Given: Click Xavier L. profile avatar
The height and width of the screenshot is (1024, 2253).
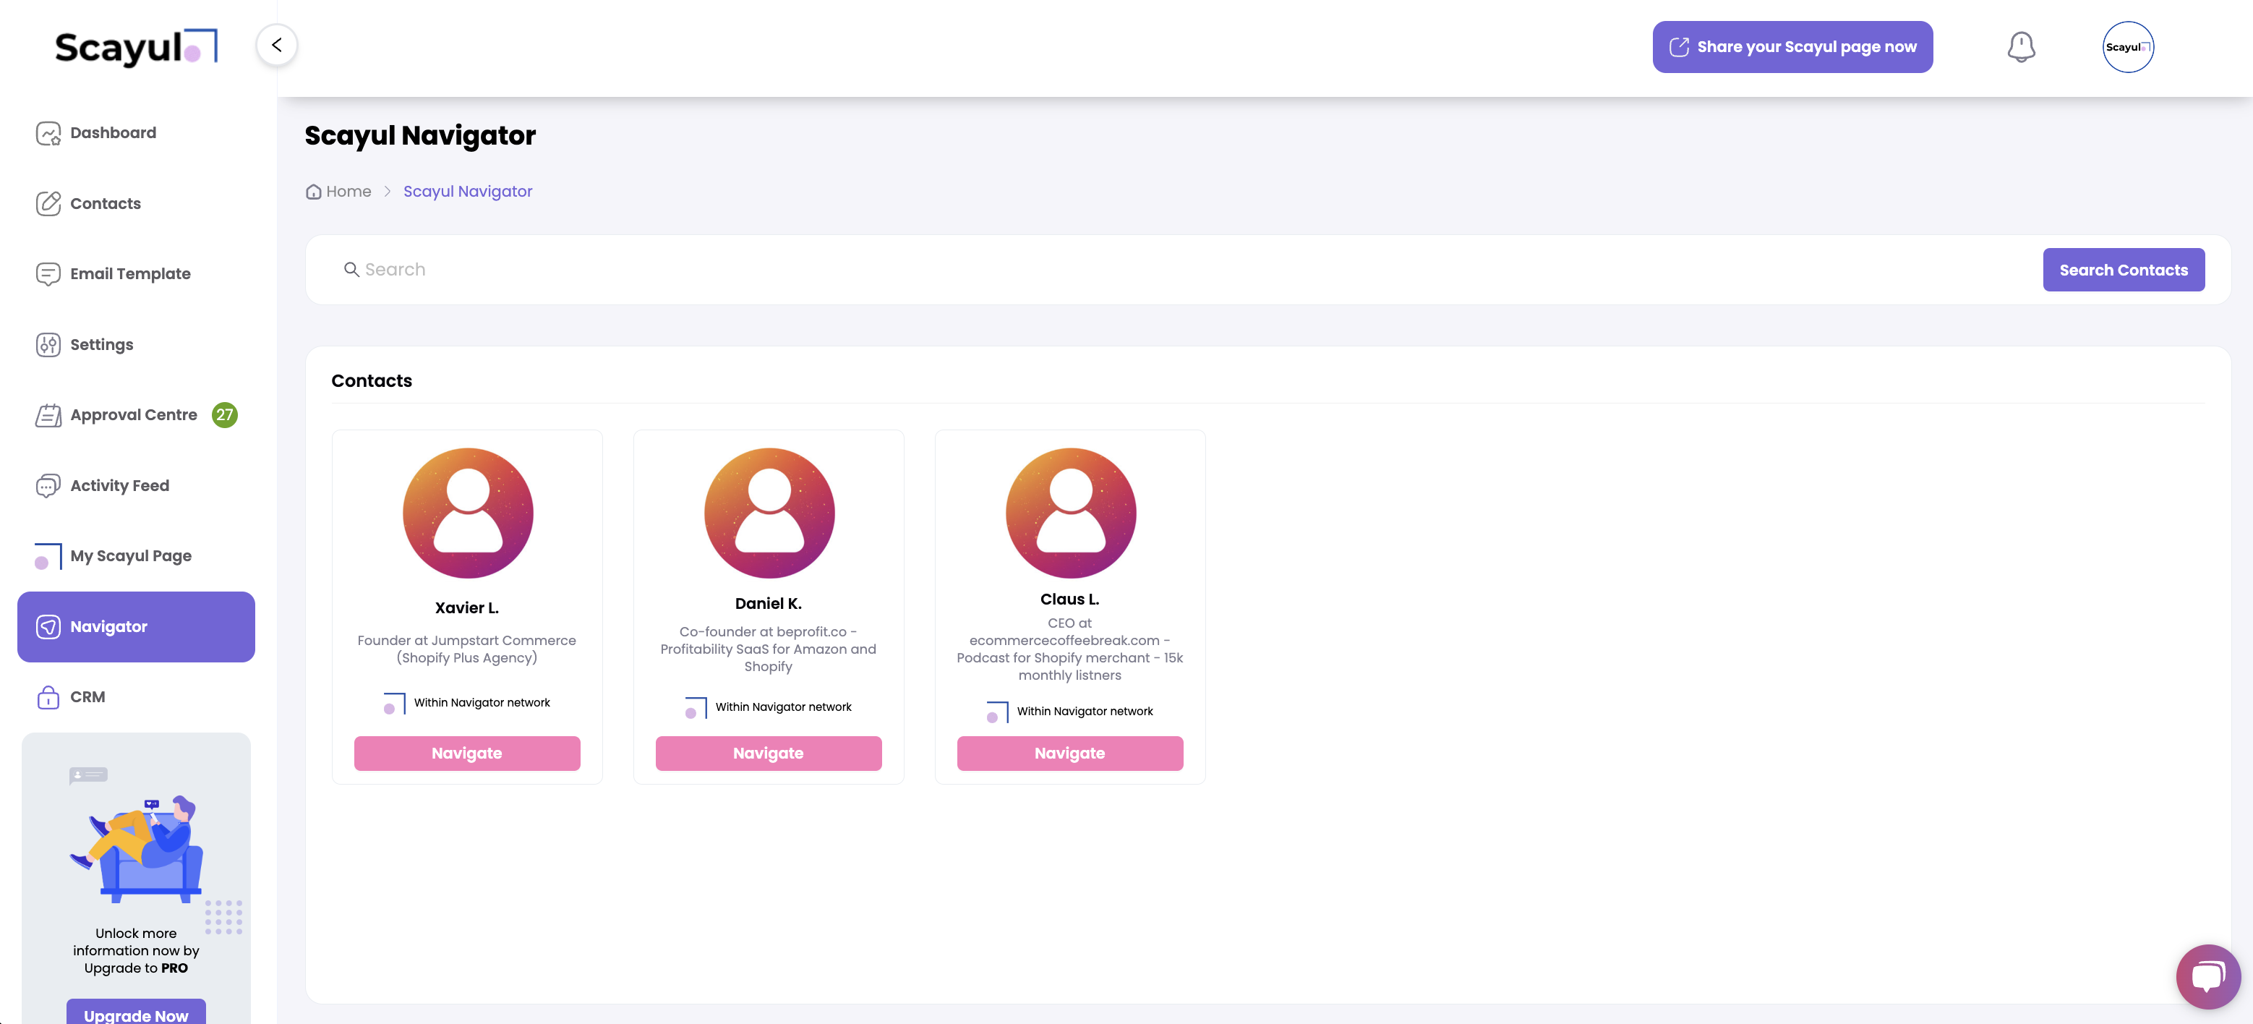Looking at the screenshot, I should point(468,513).
